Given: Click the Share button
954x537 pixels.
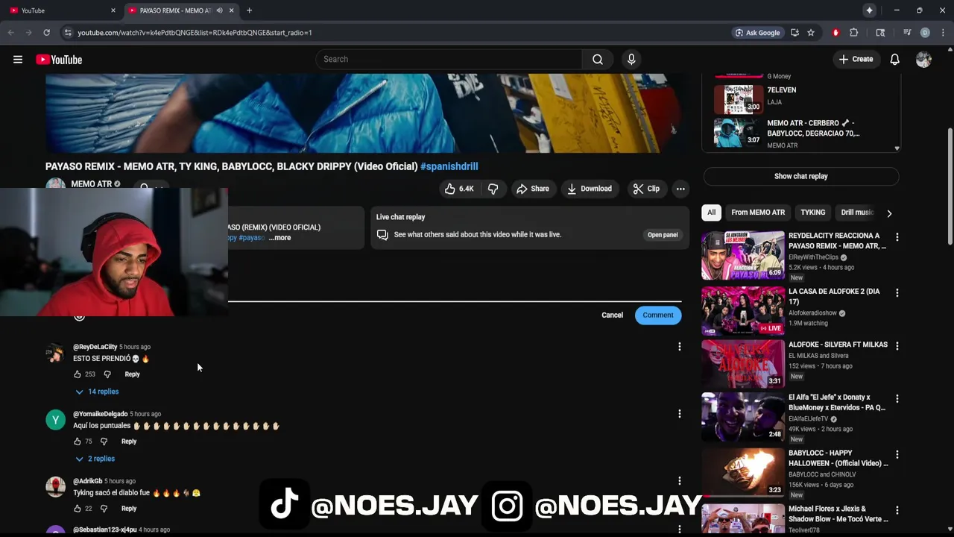Looking at the screenshot, I should pos(533,189).
